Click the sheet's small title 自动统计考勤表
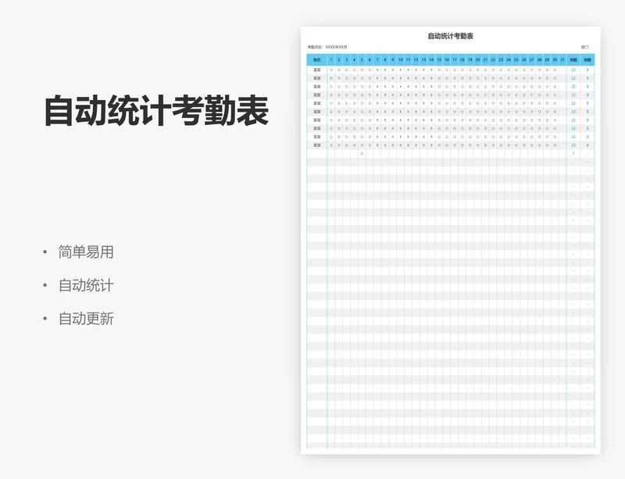Screen dimensions: 625x479 coord(451,36)
